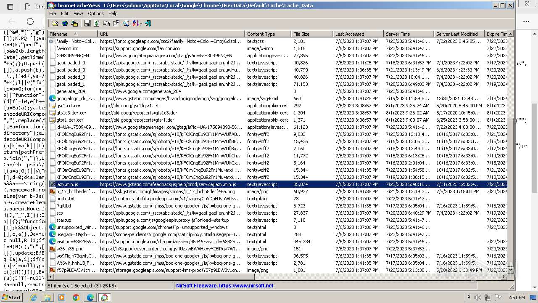Sort by Filename column header

(x=73, y=34)
